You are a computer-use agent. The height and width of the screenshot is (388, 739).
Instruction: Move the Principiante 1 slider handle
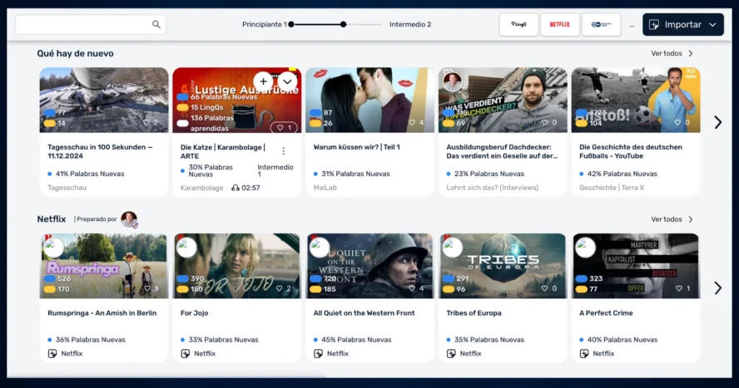pos(291,24)
